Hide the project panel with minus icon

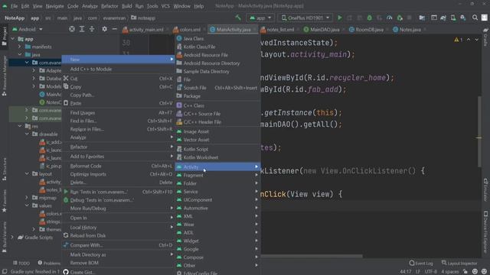(x=114, y=29)
